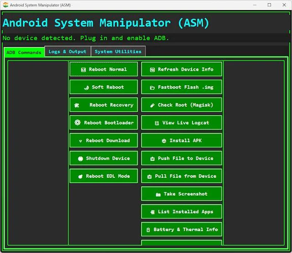Screen dimensions: 292x253
Task: Click the log icon beside View Live Logcat
Action: pyautogui.click(x=157, y=123)
